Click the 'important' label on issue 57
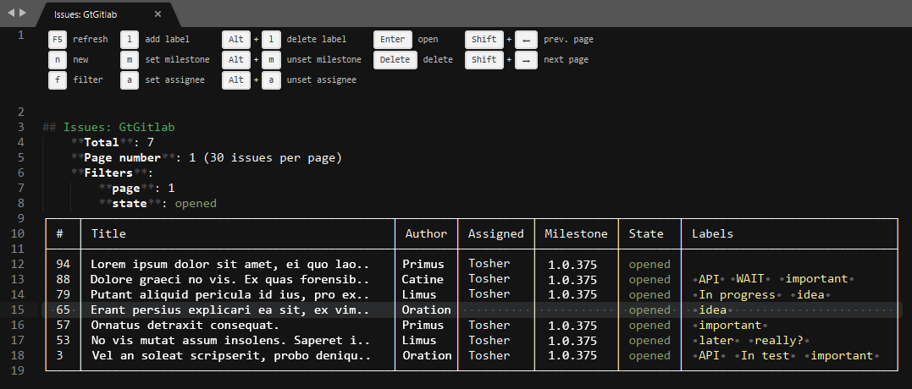 730,325
